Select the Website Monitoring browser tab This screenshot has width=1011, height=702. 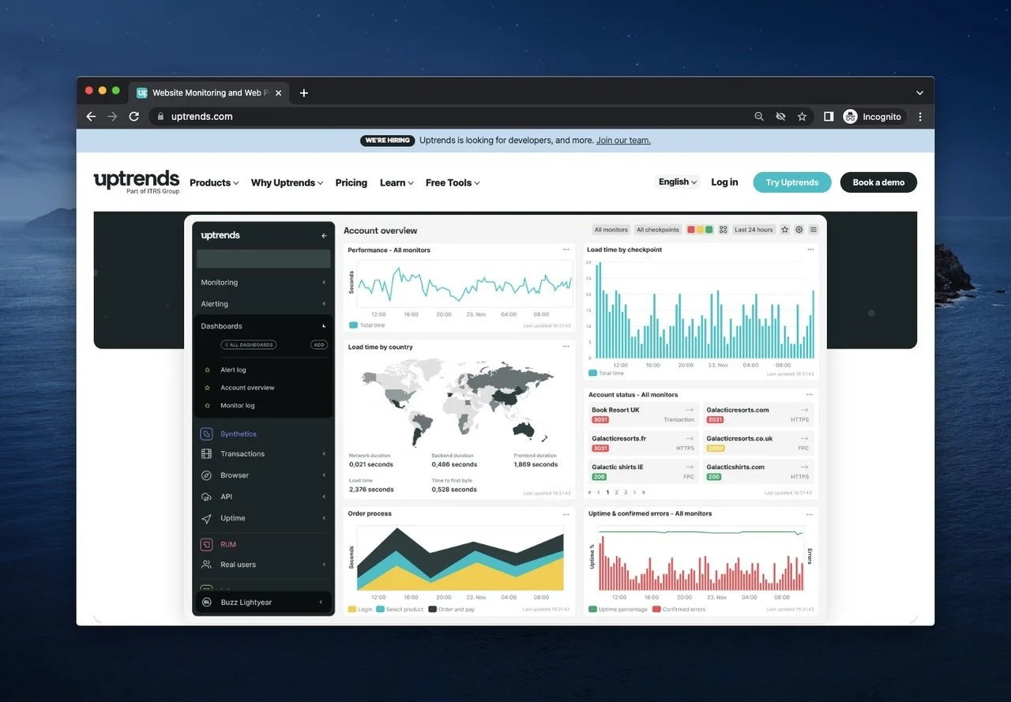[209, 92]
